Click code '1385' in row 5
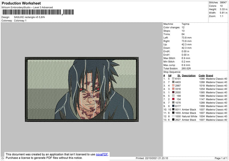The height and width of the screenshot is (161, 229). pyautogui.click(x=202, y=92)
